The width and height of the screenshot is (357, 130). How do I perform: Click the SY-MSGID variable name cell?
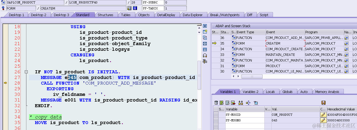(x=245, y=115)
